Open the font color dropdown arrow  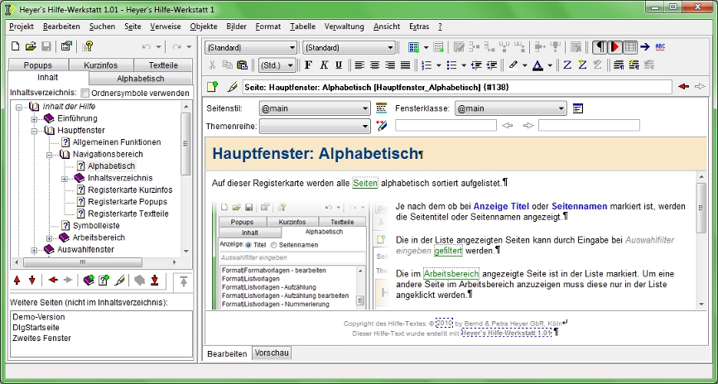tap(550, 65)
